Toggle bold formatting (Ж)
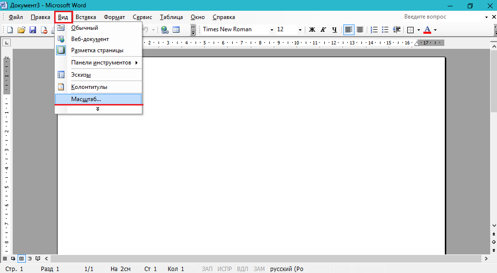Viewport: 497px width, 273px height. tap(312, 30)
